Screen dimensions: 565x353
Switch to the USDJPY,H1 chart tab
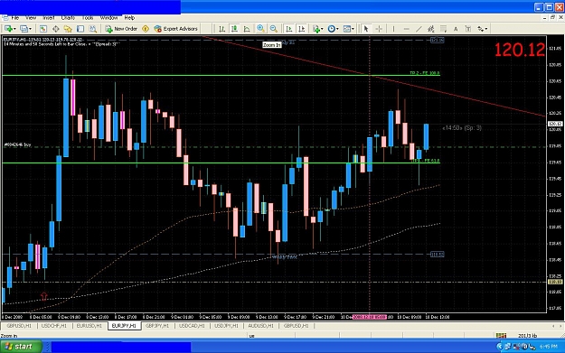click(226, 326)
